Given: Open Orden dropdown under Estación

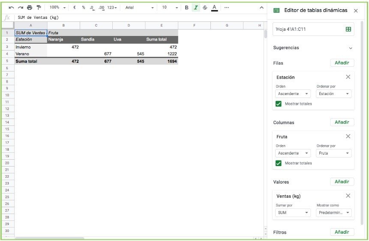Looking at the screenshot, I should point(293,94).
